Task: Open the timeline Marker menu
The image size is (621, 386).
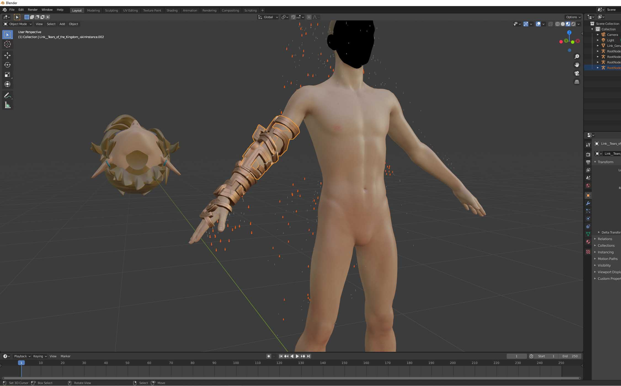Action: 65,356
